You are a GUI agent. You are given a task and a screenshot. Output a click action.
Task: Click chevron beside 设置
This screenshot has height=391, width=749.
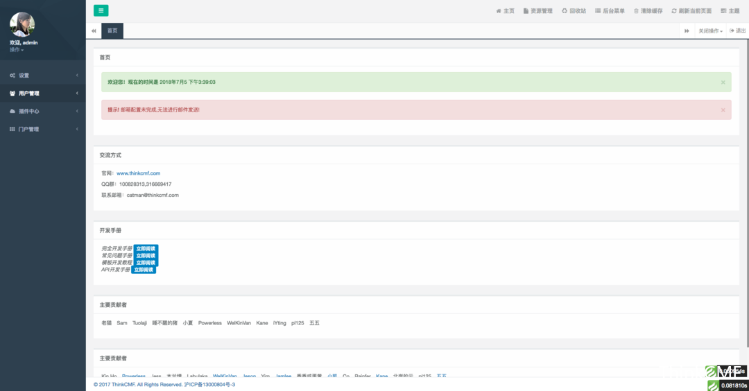[x=77, y=76]
